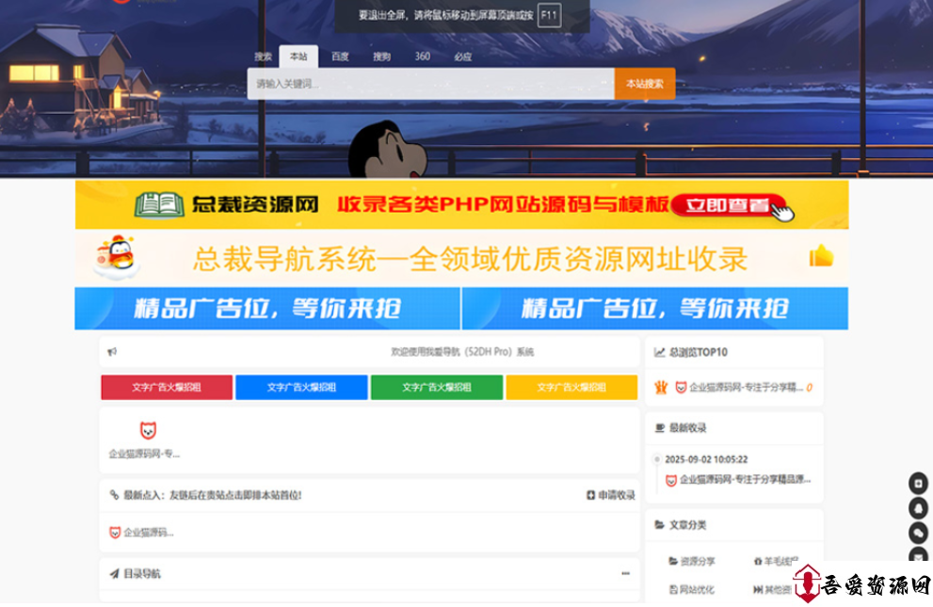
Task: Click the megaphone announcement icon
Action: (x=112, y=352)
